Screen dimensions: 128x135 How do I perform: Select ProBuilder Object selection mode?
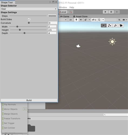(104, 26)
